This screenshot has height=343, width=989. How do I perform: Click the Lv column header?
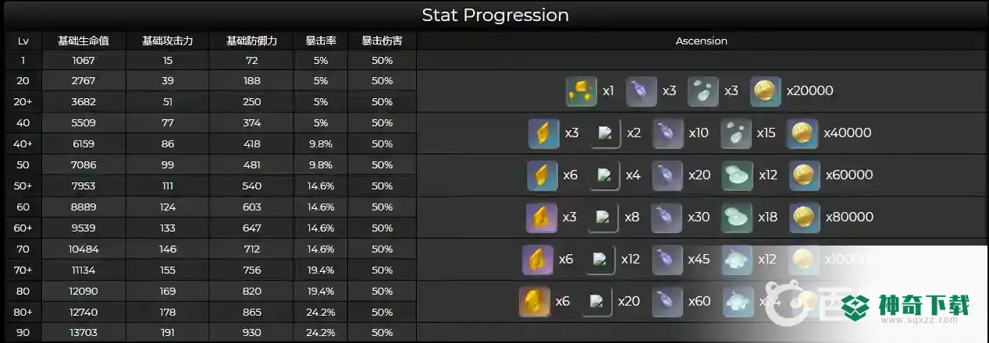click(23, 41)
